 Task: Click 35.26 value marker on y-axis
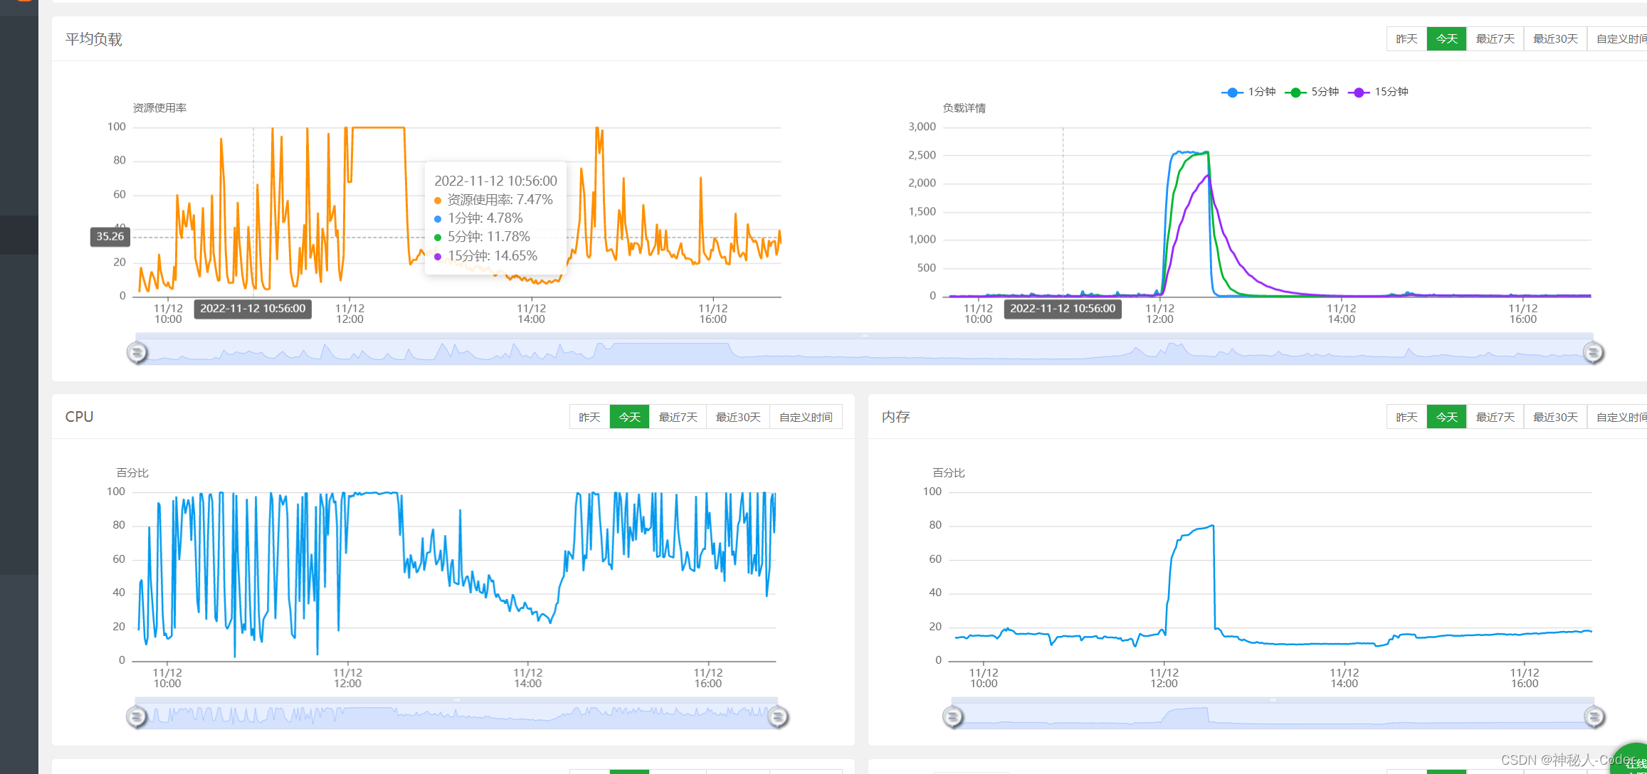[110, 236]
